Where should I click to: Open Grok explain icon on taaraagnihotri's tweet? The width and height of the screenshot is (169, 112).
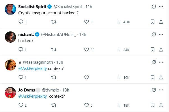pyautogui.click(x=154, y=62)
